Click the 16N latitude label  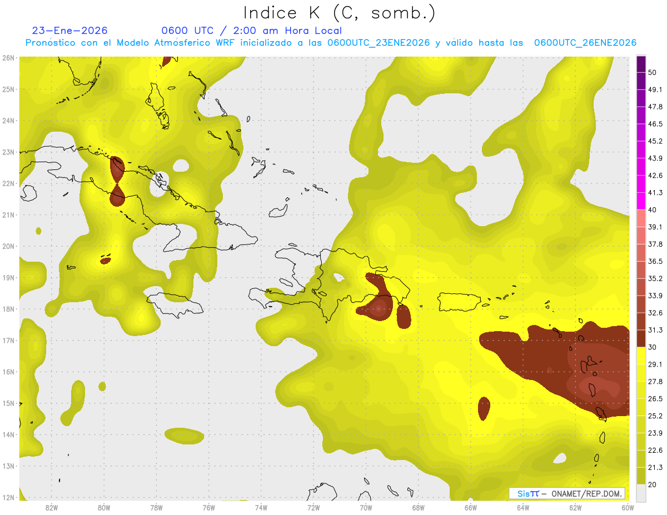tap(8, 372)
